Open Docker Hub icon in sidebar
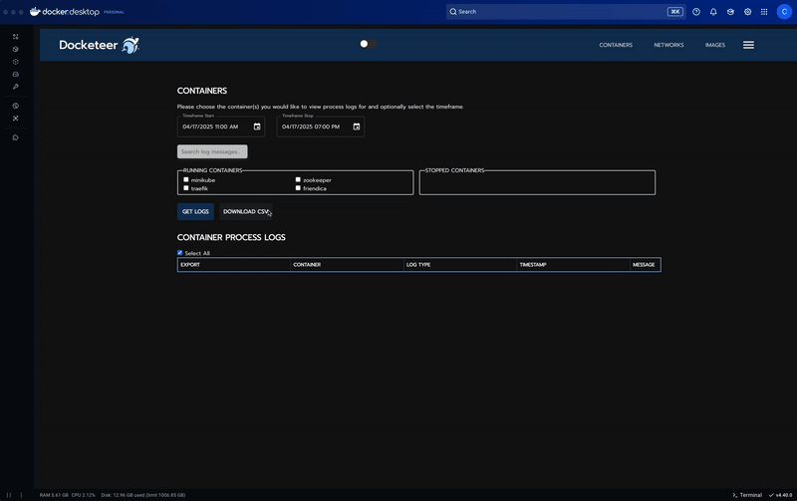 pyautogui.click(x=15, y=106)
